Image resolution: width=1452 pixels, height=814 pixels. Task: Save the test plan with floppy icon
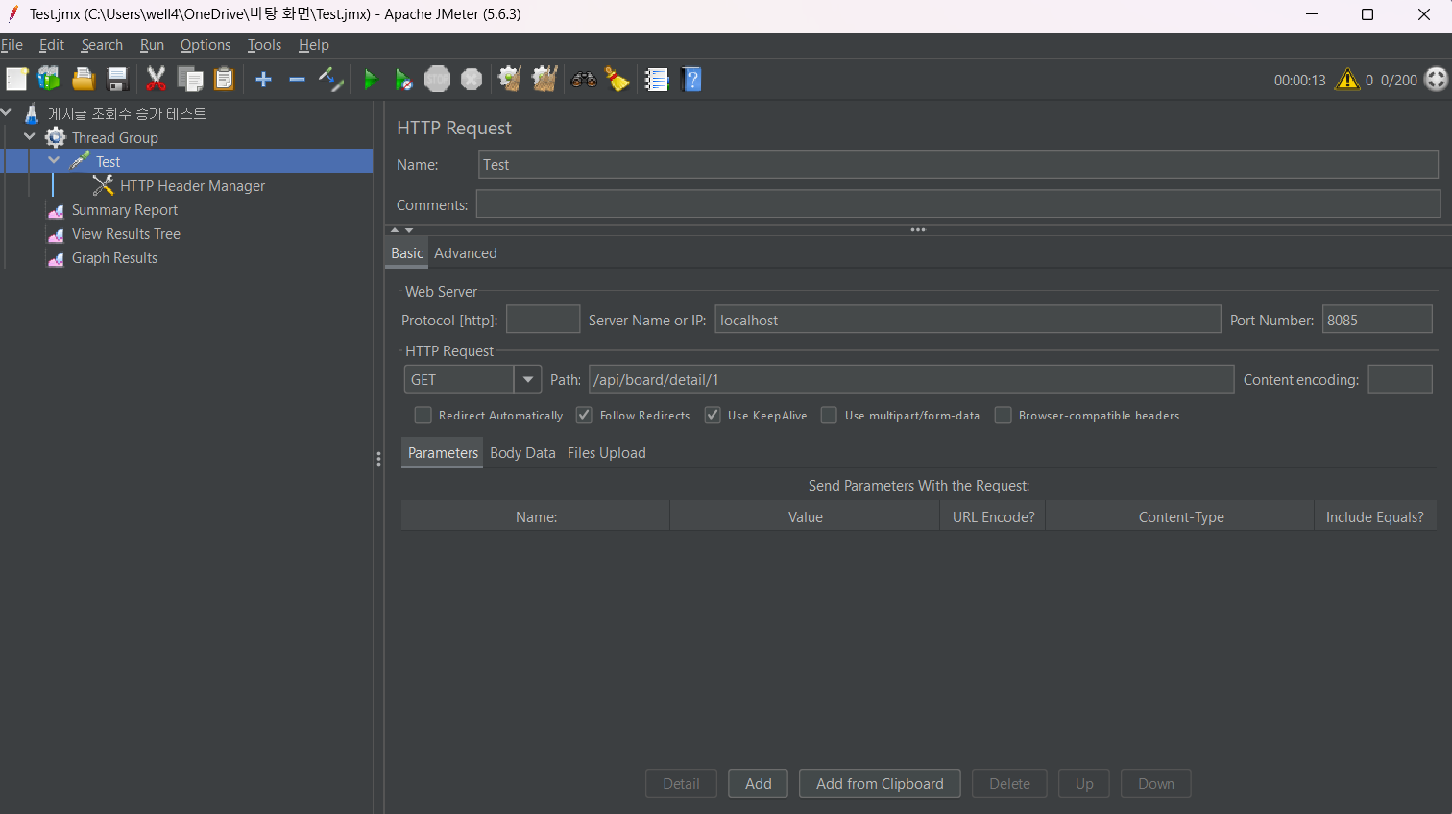pos(117,80)
